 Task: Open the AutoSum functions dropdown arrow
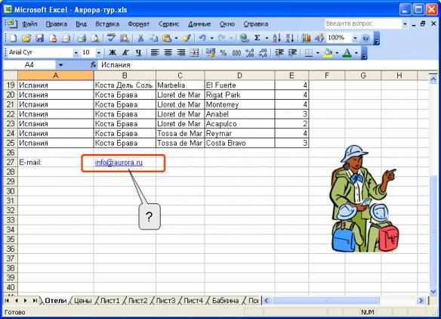(267, 38)
